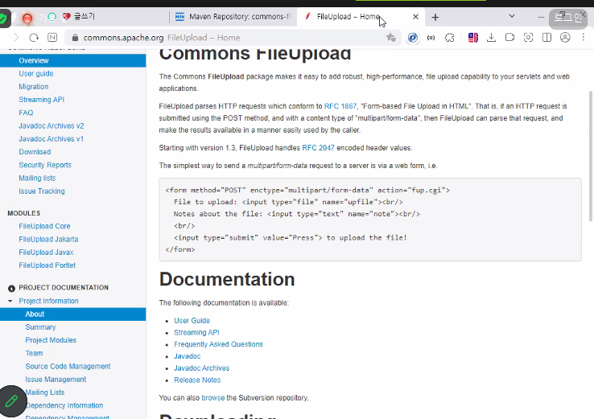Viewport: 594px width, 419px height.
Task: Open the Team sidebar link
Action: (34, 354)
